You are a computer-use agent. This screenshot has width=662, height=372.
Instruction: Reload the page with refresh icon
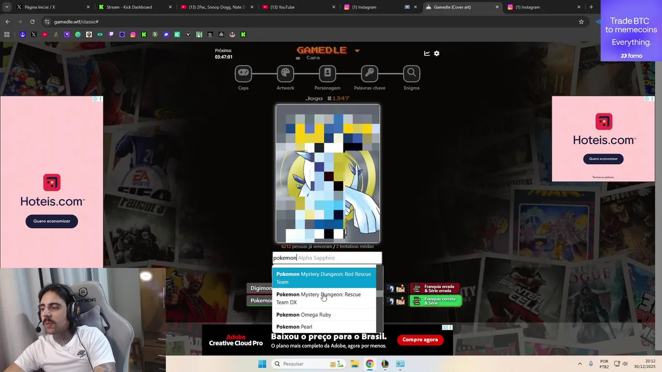32,22
